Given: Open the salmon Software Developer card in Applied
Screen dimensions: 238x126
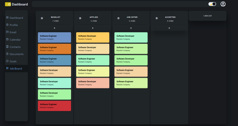Looking at the screenshot, I should 93,83.
